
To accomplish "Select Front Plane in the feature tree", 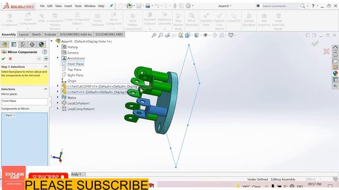I will coord(75,64).
